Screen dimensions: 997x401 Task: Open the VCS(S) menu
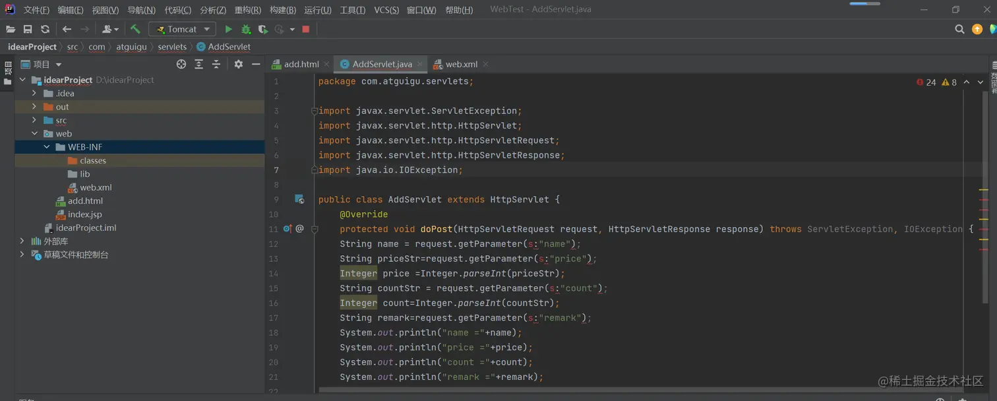386,10
